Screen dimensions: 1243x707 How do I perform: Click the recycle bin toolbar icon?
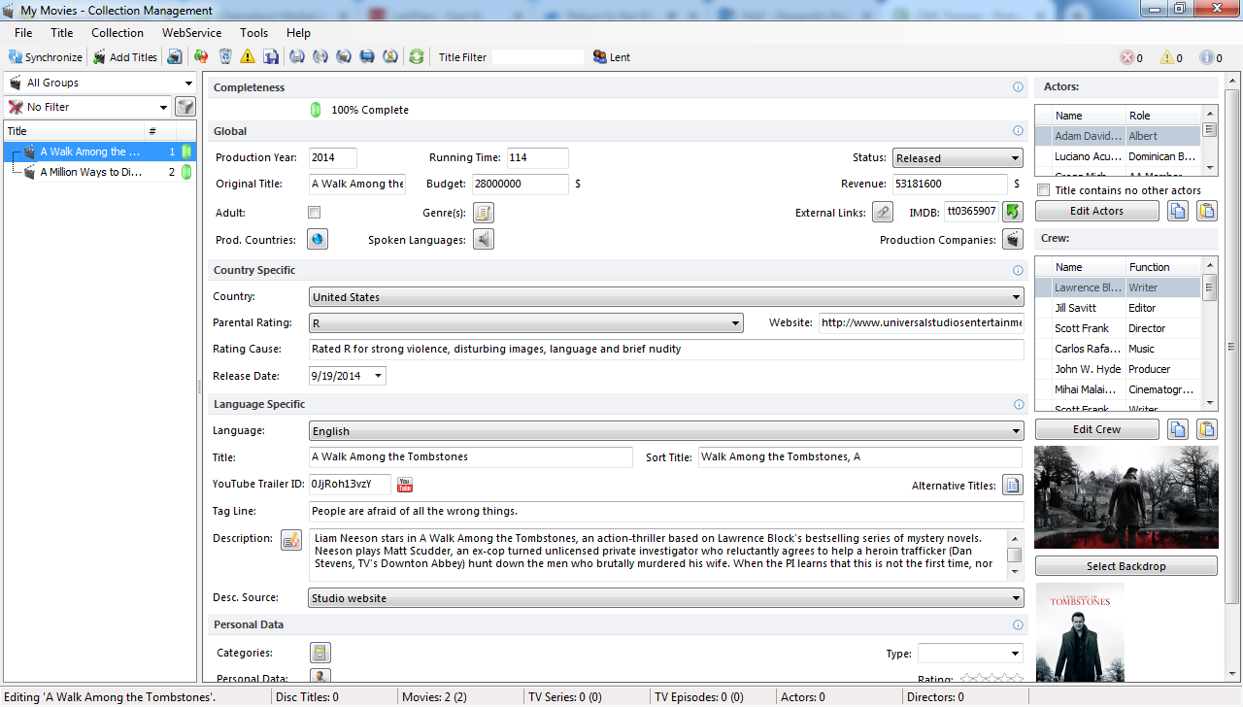click(225, 57)
